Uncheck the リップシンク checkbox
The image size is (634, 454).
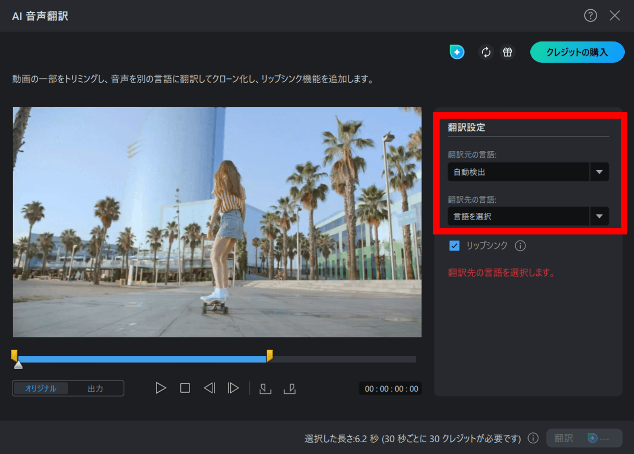tap(455, 246)
